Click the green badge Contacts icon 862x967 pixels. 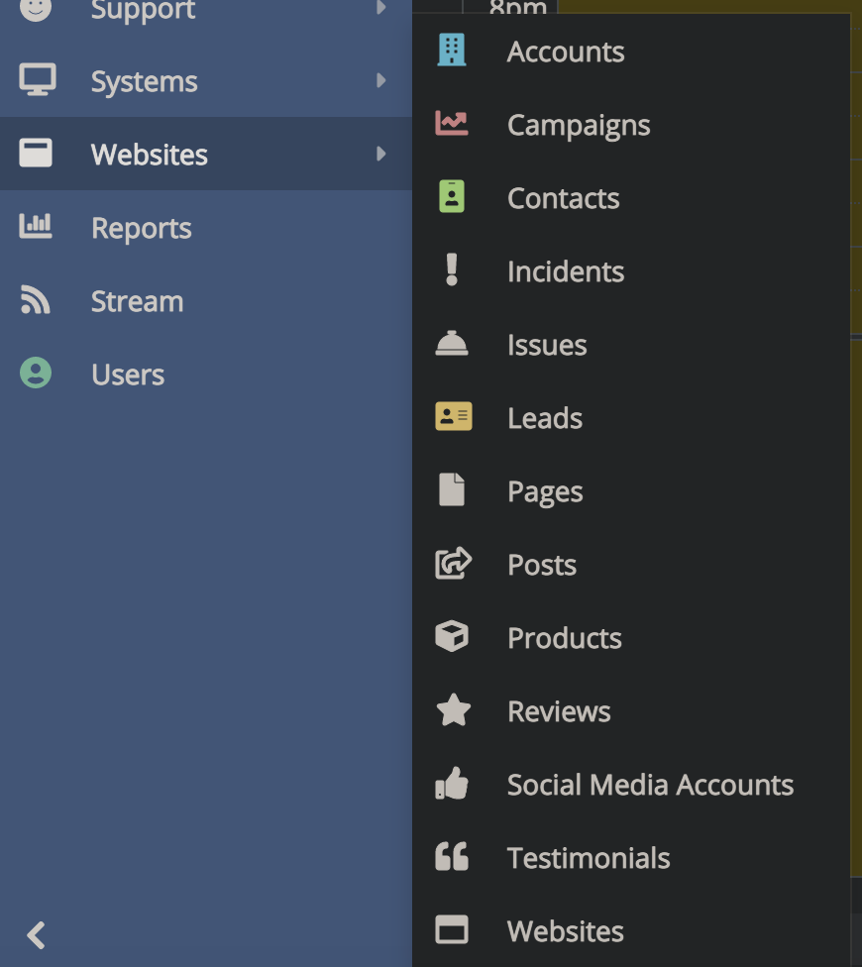(x=452, y=197)
